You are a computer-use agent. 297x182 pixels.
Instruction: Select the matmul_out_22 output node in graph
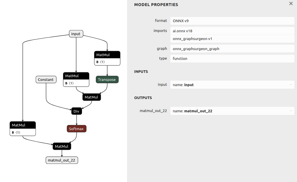[x=62, y=160]
